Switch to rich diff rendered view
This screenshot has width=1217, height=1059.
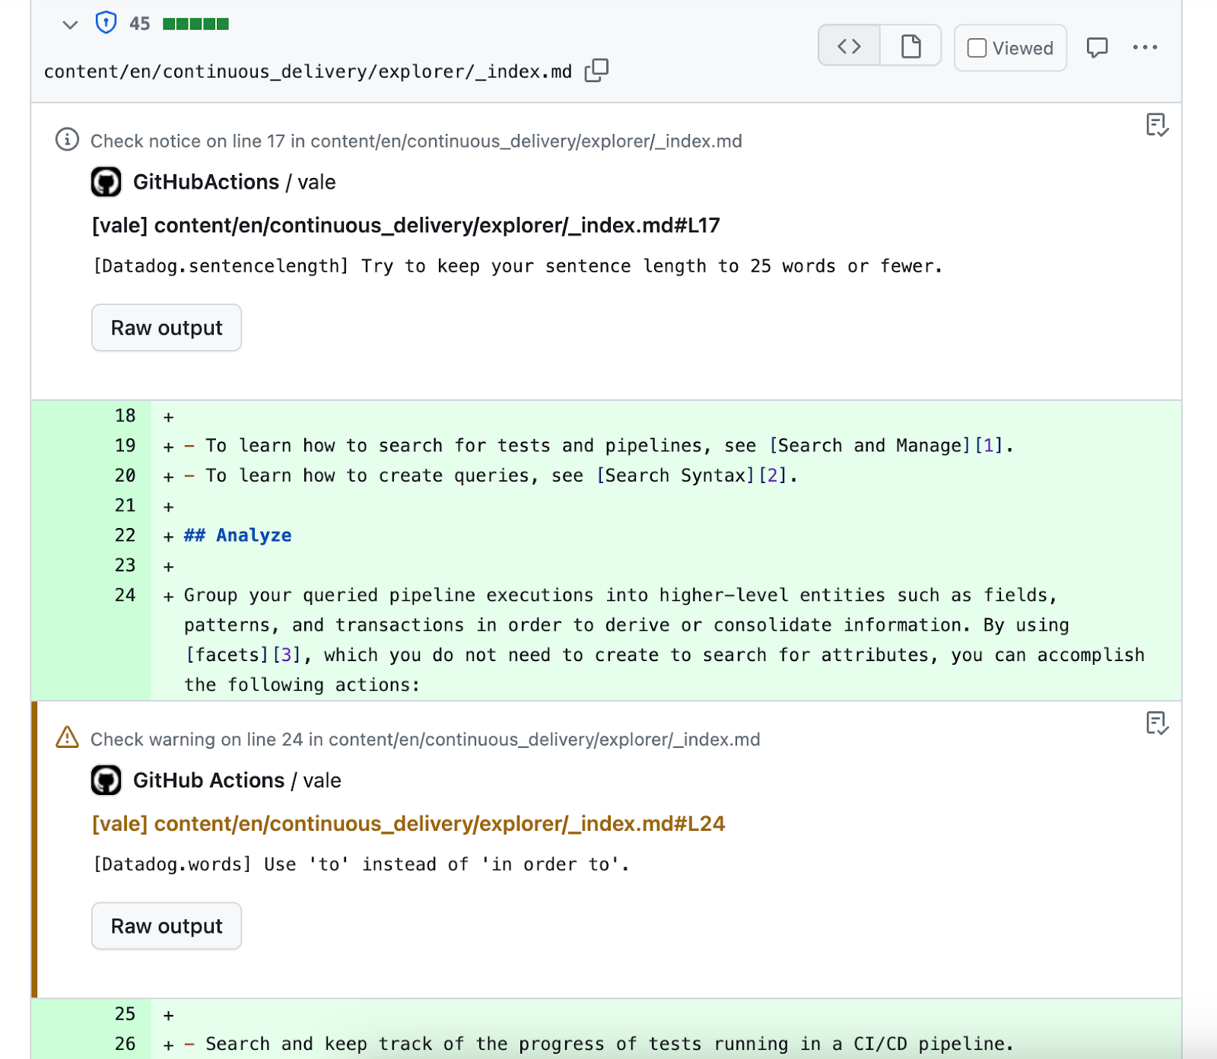[910, 45]
